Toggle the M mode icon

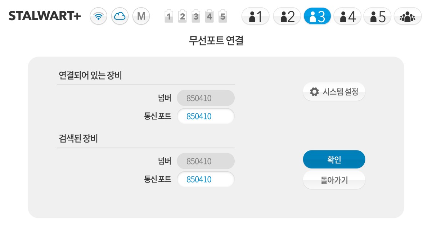point(141,16)
